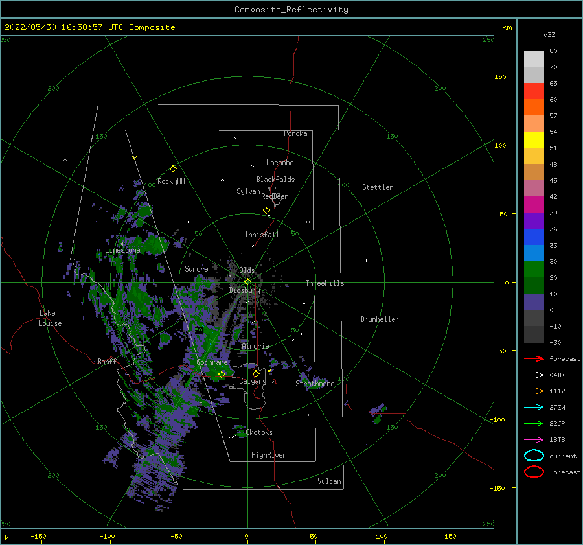Pick the green 30 dBZ color swatch
Screen dimensions: 583x545
[x=534, y=269]
